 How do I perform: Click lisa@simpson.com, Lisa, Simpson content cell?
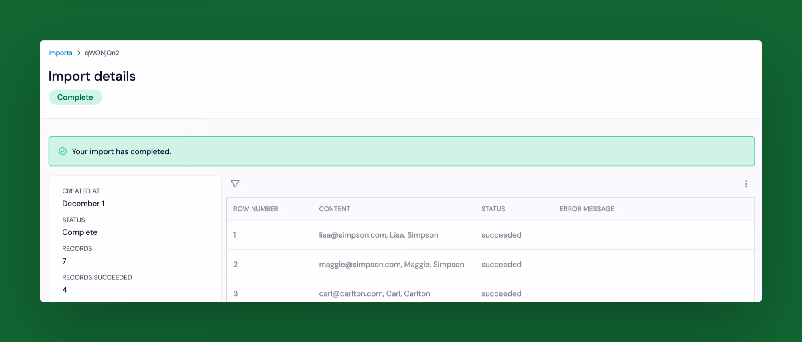point(378,235)
